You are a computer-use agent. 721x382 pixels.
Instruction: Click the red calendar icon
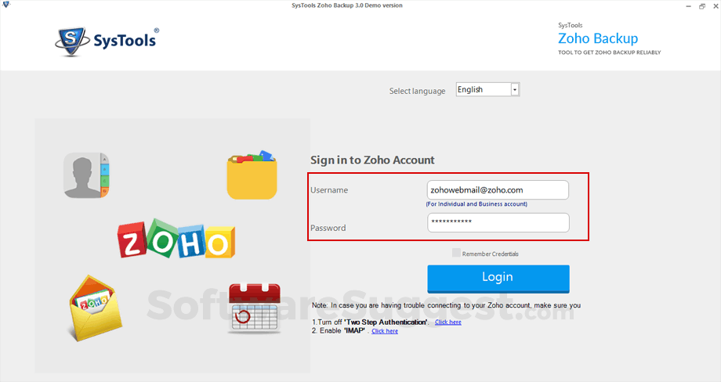(254, 308)
